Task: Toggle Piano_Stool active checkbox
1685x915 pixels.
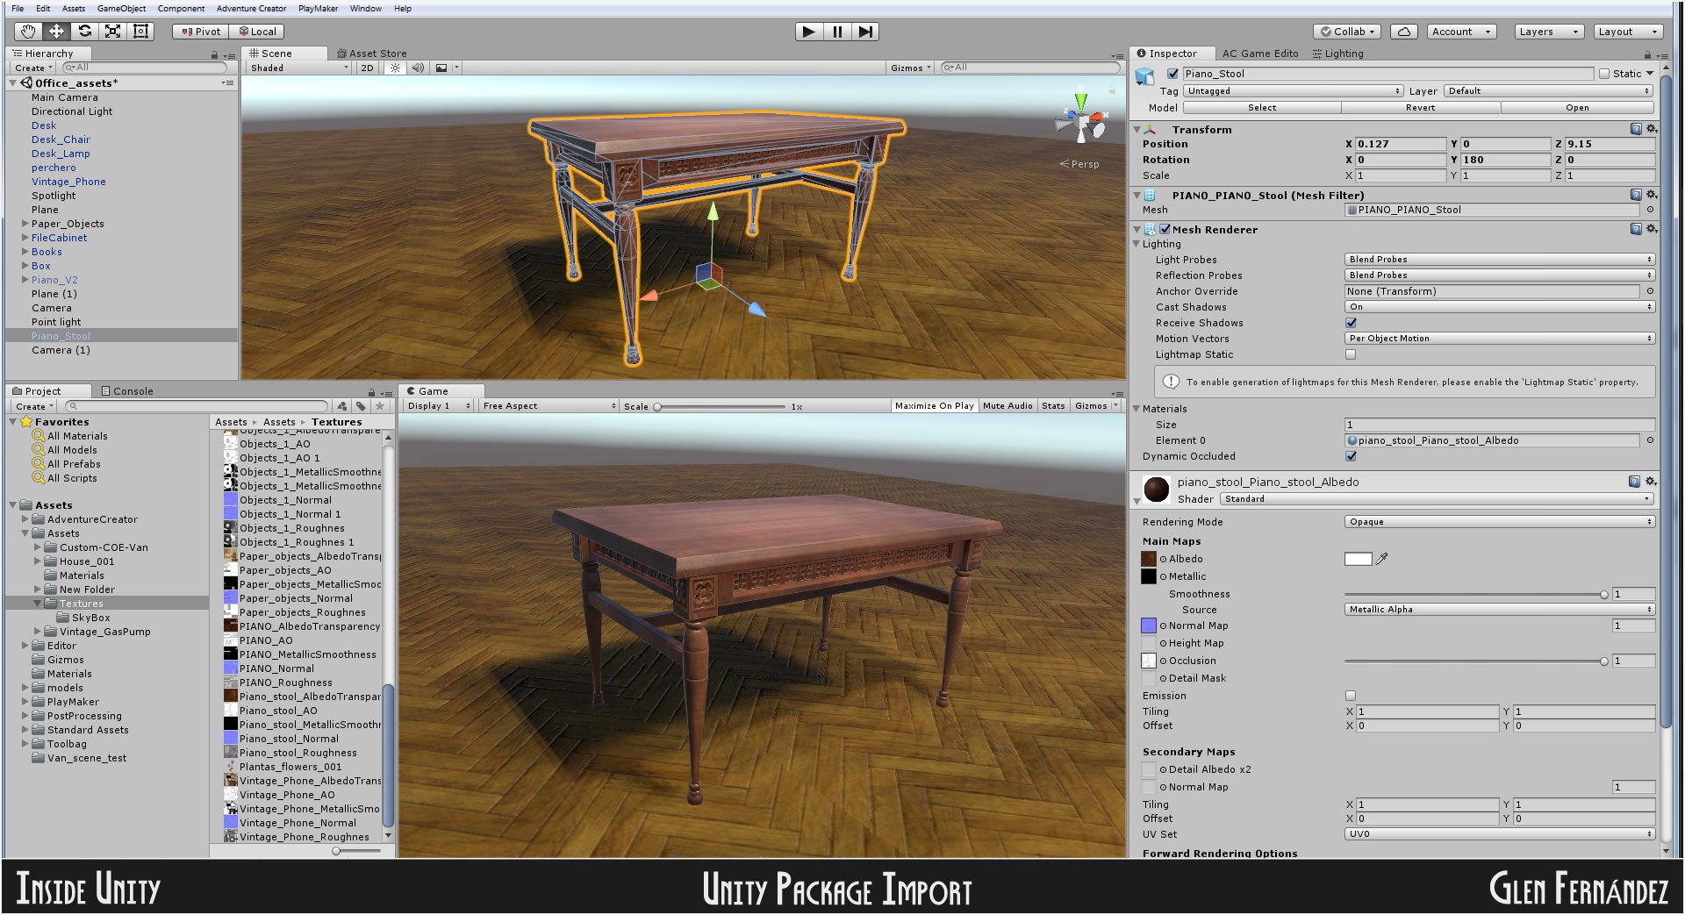Action: click(x=1172, y=74)
